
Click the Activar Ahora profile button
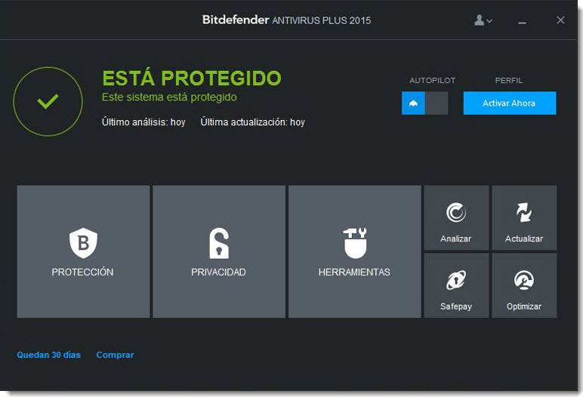[x=510, y=103]
